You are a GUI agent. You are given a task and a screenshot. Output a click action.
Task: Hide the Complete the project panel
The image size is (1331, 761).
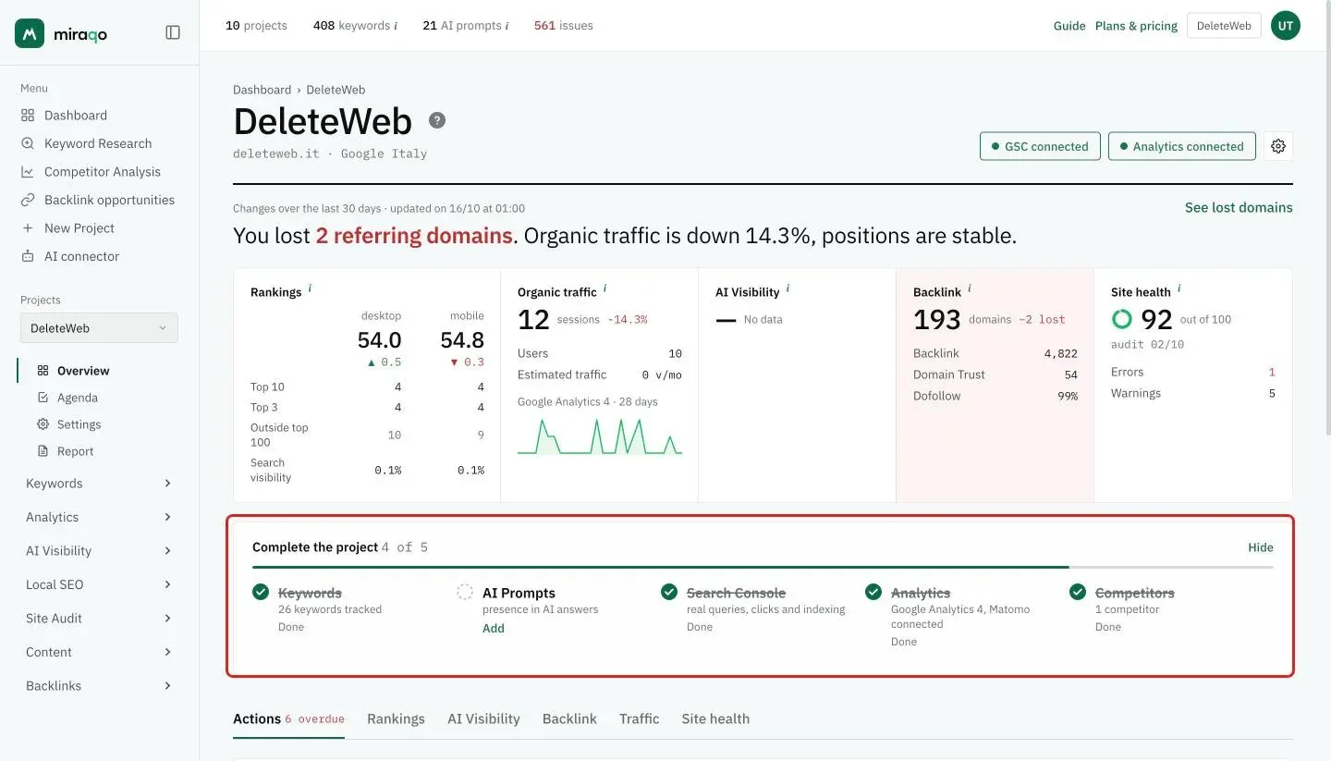pyautogui.click(x=1261, y=547)
